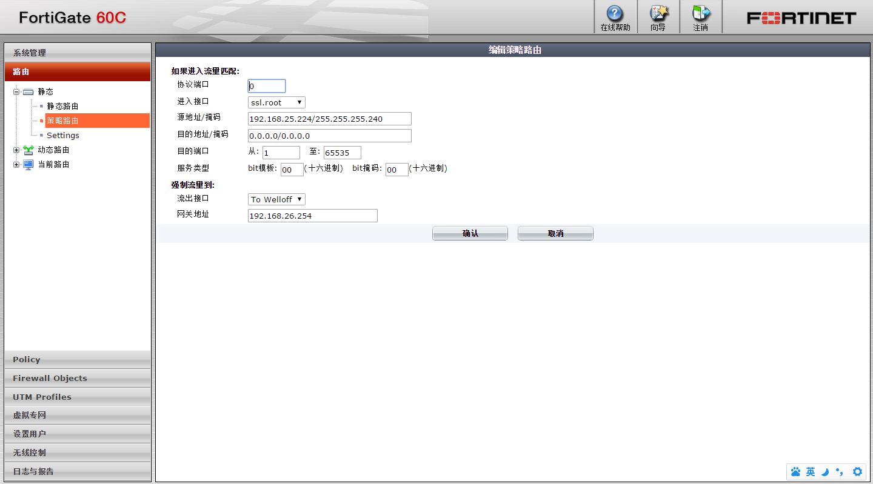Image resolution: width=873 pixels, height=484 pixels.
Task: Select the 当前路由 tree label
Action: pos(53,164)
